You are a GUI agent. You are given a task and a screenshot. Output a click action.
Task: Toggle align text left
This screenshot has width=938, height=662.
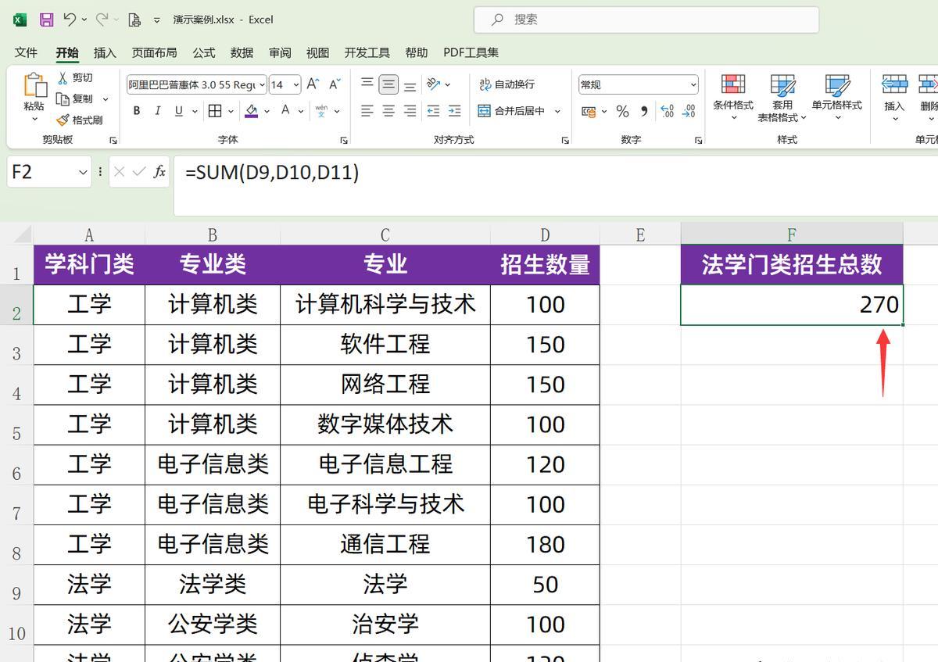[367, 111]
